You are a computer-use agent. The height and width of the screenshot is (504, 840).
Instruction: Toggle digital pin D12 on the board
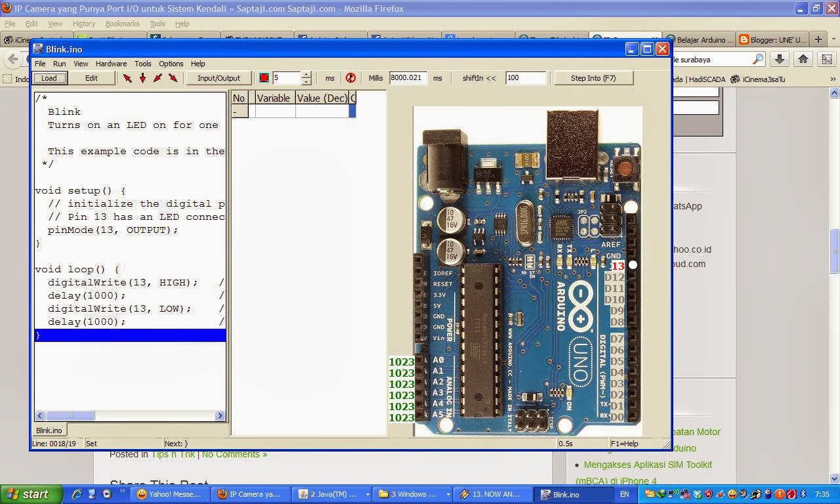(x=614, y=278)
